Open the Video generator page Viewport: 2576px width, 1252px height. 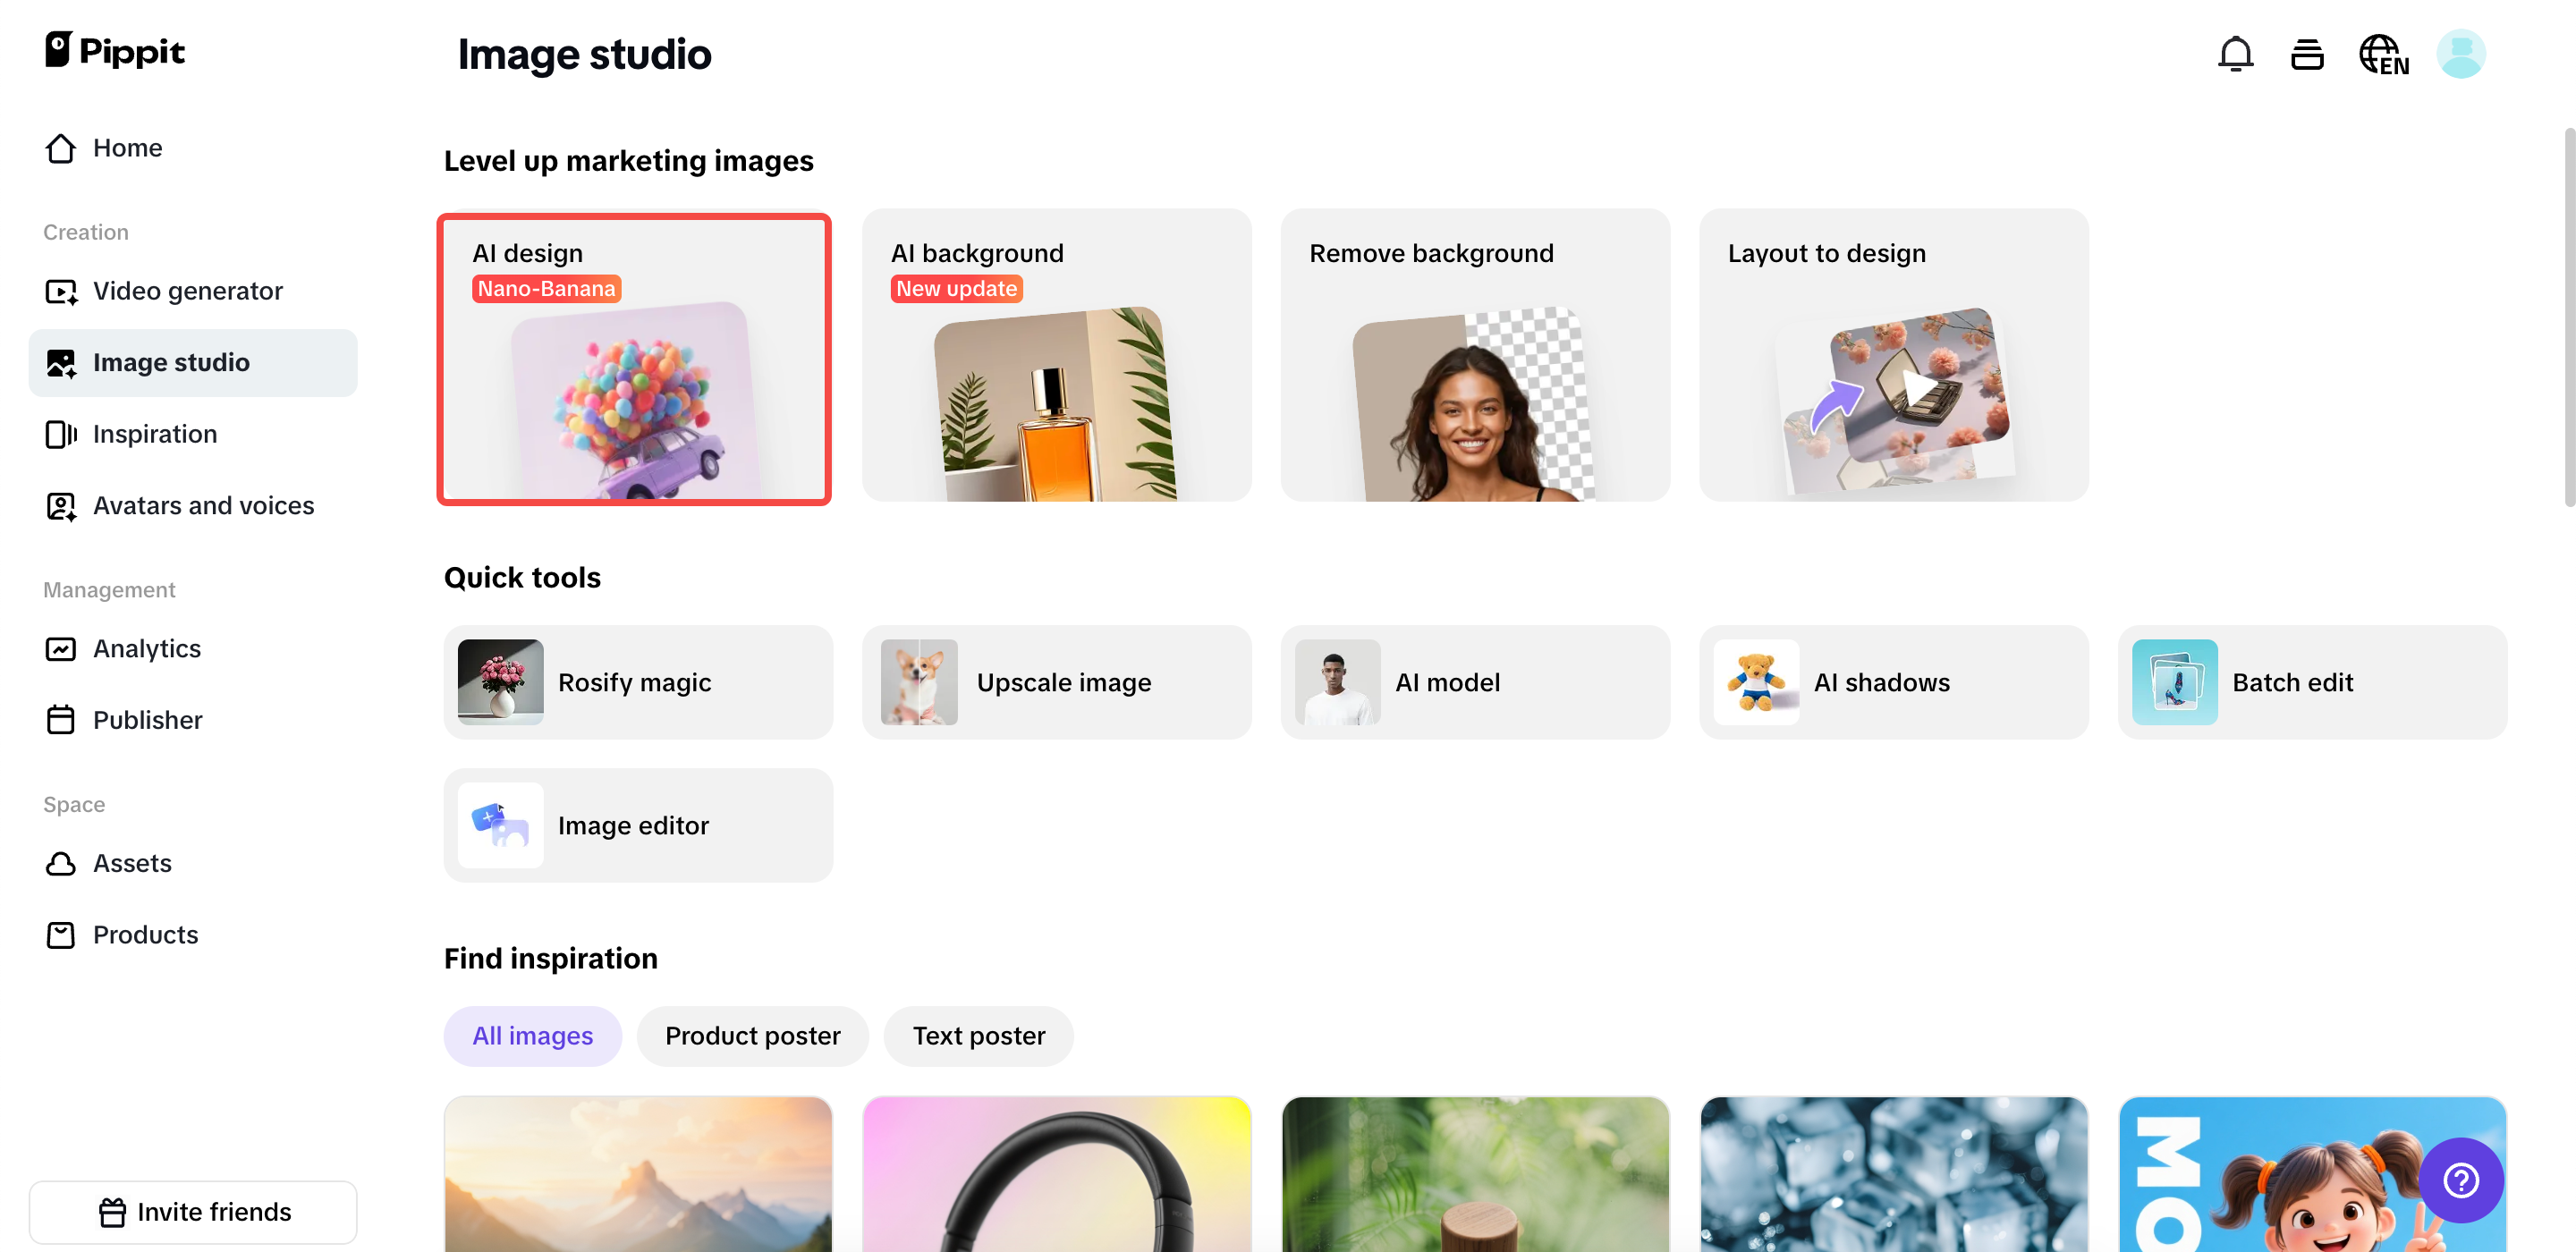(187, 291)
